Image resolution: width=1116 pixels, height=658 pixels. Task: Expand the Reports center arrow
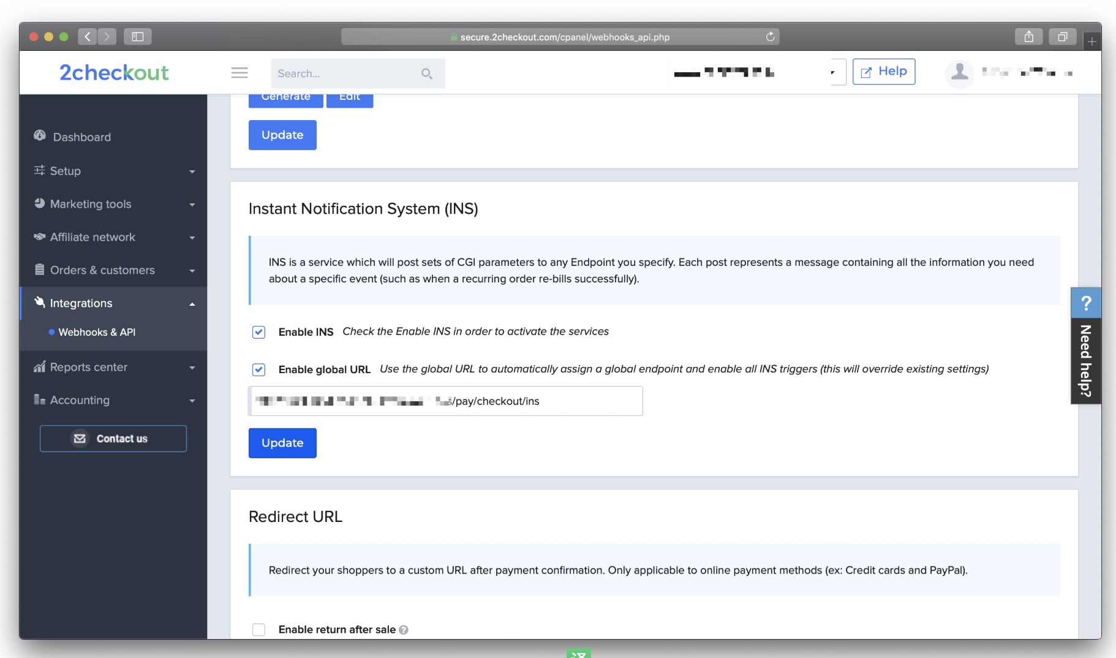click(x=192, y=368)
